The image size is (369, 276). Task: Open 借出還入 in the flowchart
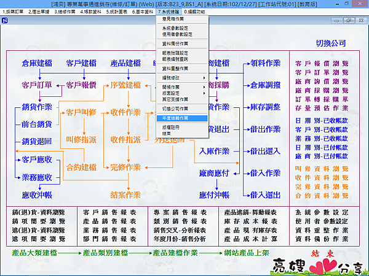coord(266,151)
